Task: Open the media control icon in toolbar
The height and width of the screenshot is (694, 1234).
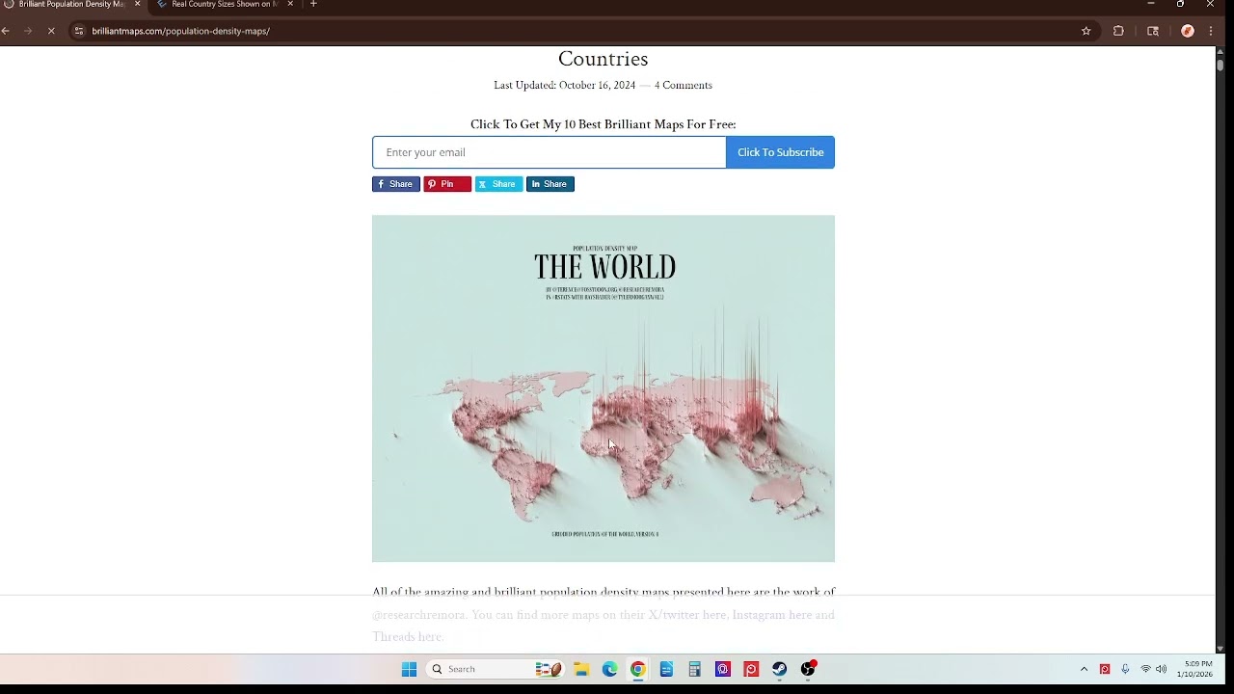Action: 1153,31
